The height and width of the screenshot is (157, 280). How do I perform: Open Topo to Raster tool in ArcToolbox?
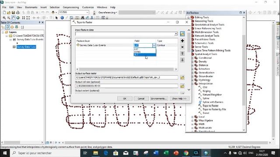click(x=210, y=106)
